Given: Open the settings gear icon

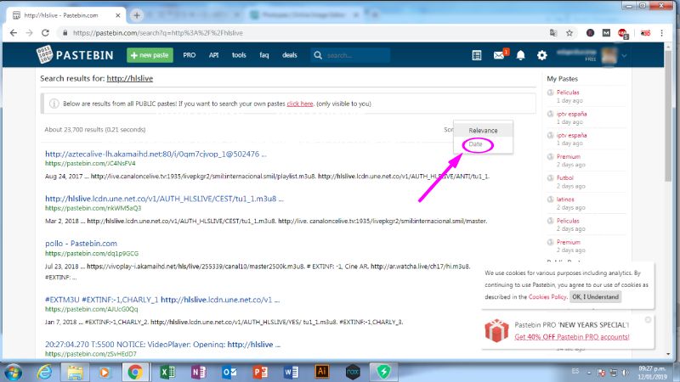Looking at the screenshot, I should [542, 55].
